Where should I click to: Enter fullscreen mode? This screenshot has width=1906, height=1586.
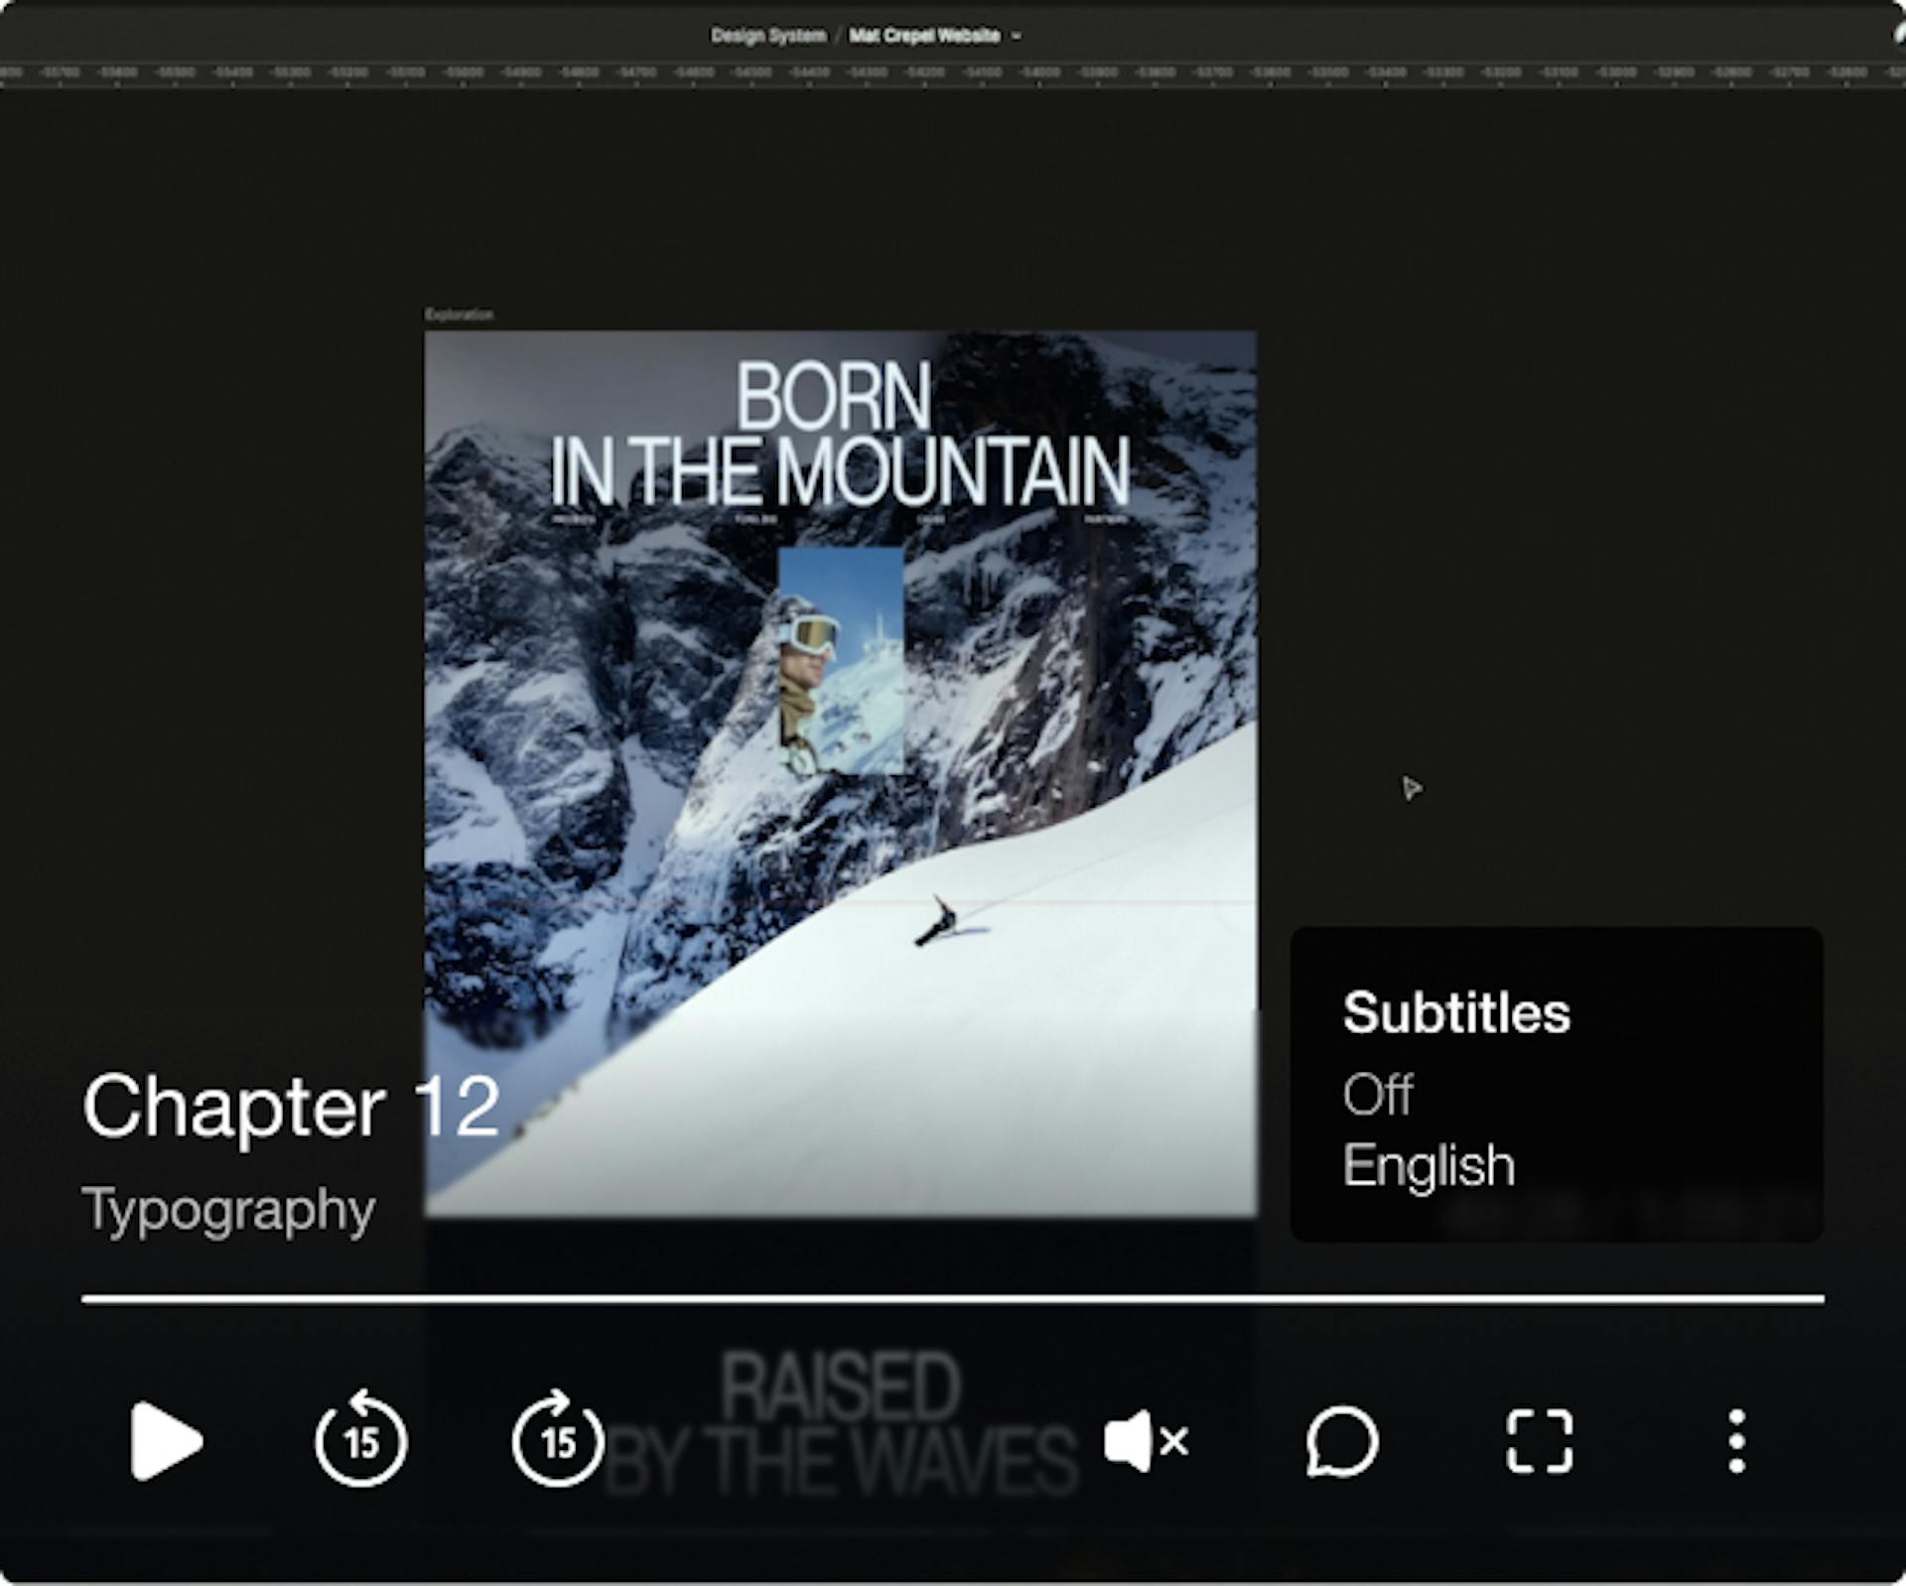pyautogui.click(x=1540, y=1440)
